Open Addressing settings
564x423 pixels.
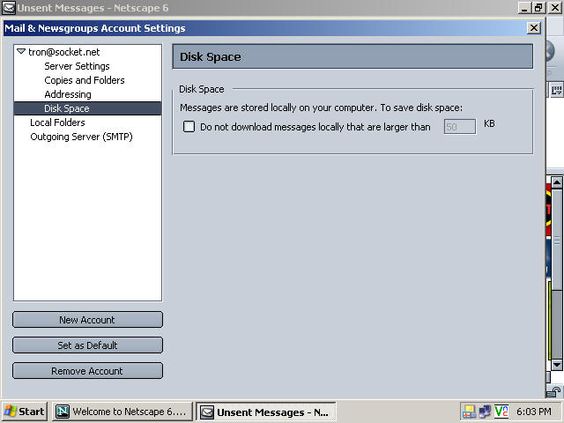[x=68, y=94]
